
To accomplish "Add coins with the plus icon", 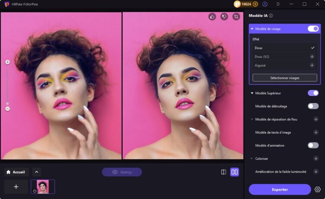I will [x=255, y=4].
